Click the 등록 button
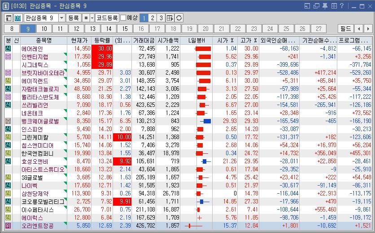375x233 pixels. (74, 18)
